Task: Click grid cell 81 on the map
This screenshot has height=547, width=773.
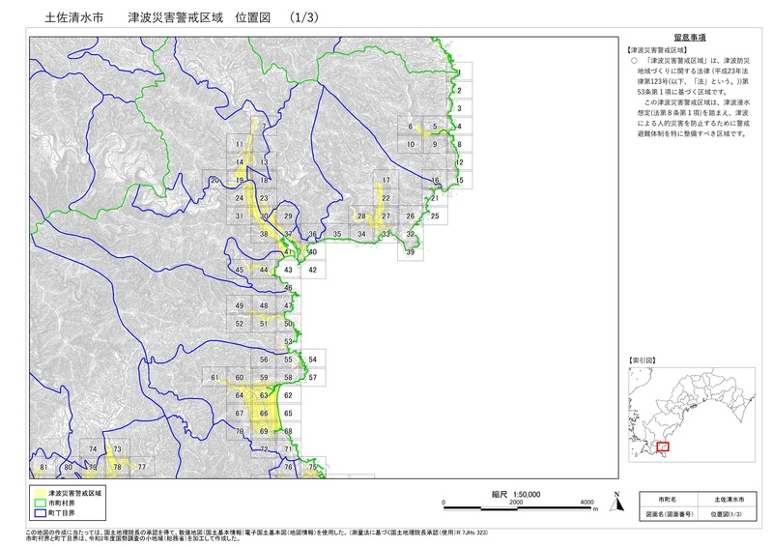Action: click(x=43, y=468)
